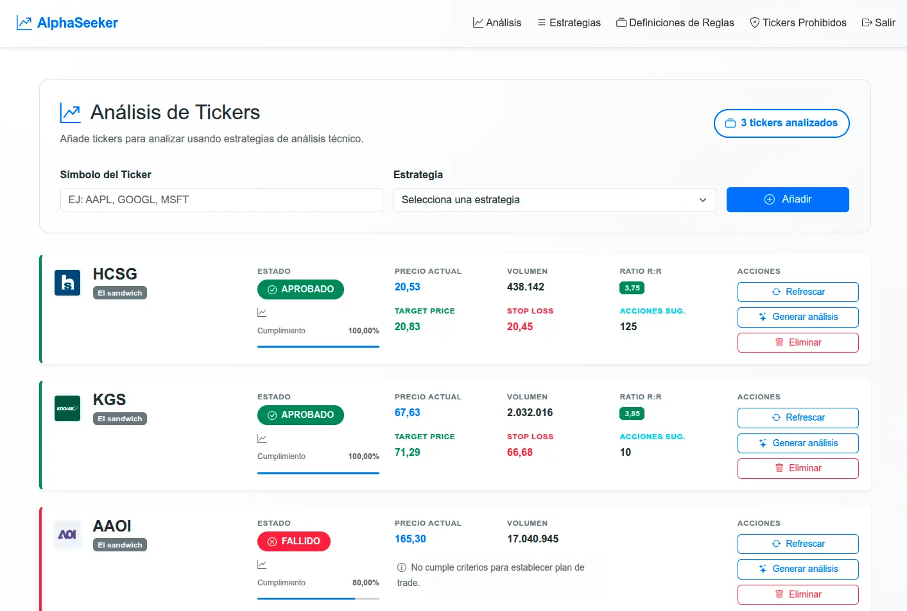Click the 3,85 R:R ratio badge
Image resolution: width=907 pixels, height=611 pixels.
(632, 414)
